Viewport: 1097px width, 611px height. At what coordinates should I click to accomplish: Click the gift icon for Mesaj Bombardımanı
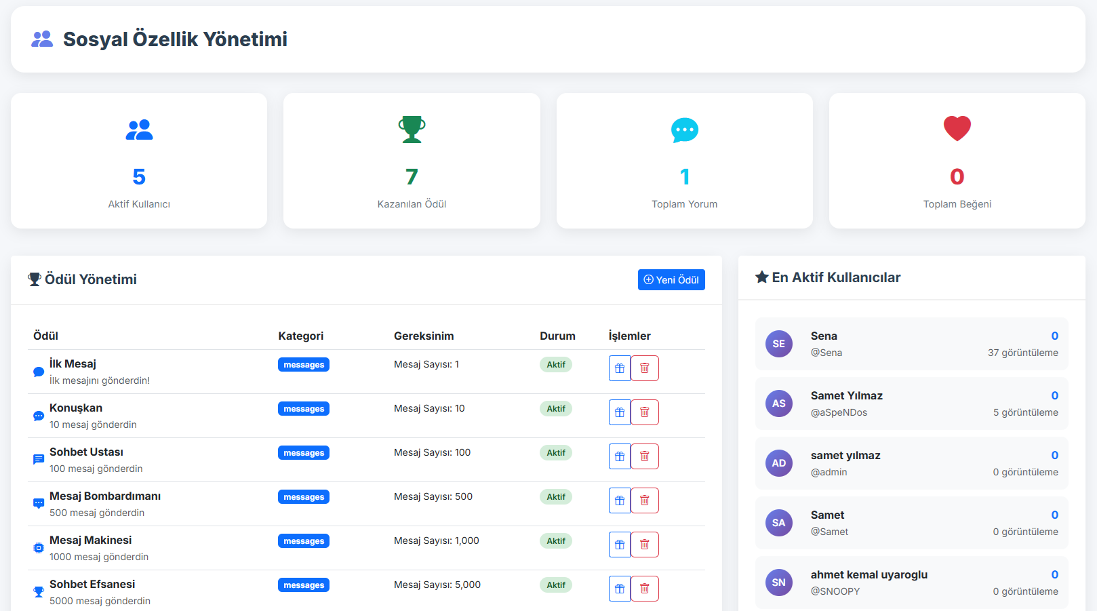pyautogui.click(x=619, y=500)
